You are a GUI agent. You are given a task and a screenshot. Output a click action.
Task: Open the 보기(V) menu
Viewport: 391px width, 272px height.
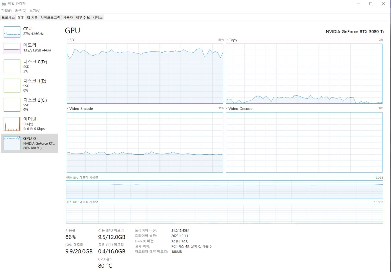click(x=35, y=11)
